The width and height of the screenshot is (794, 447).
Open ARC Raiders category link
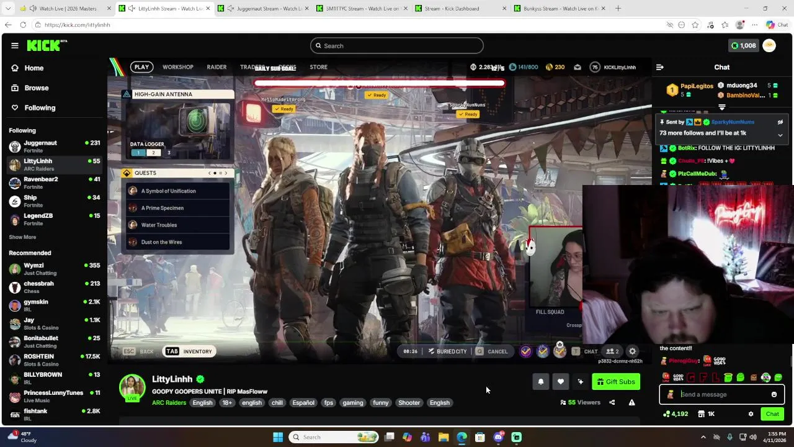[x=169, y=403]
